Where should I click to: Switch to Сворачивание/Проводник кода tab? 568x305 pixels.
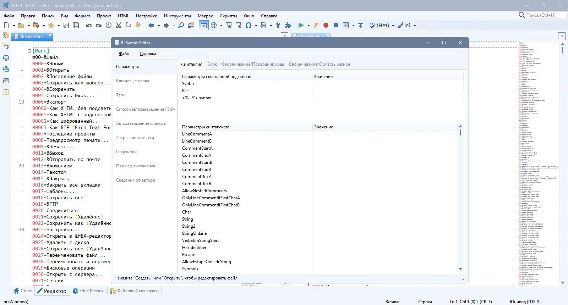(x=253, y=64)
